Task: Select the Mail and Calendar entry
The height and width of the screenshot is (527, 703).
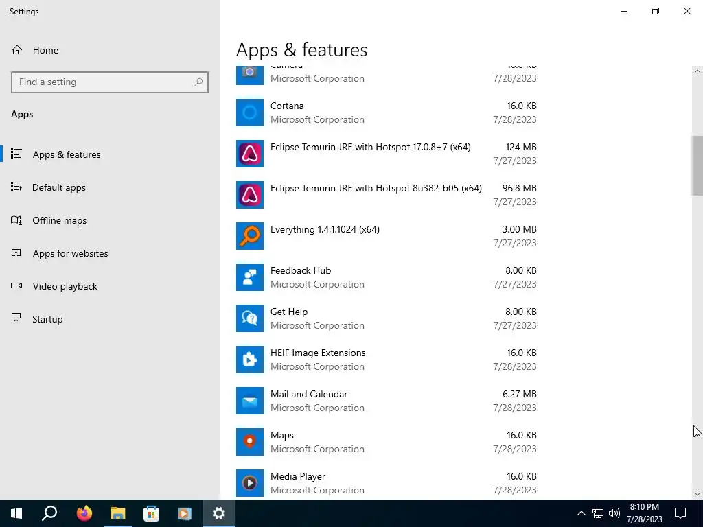Action: coord(309,395)
